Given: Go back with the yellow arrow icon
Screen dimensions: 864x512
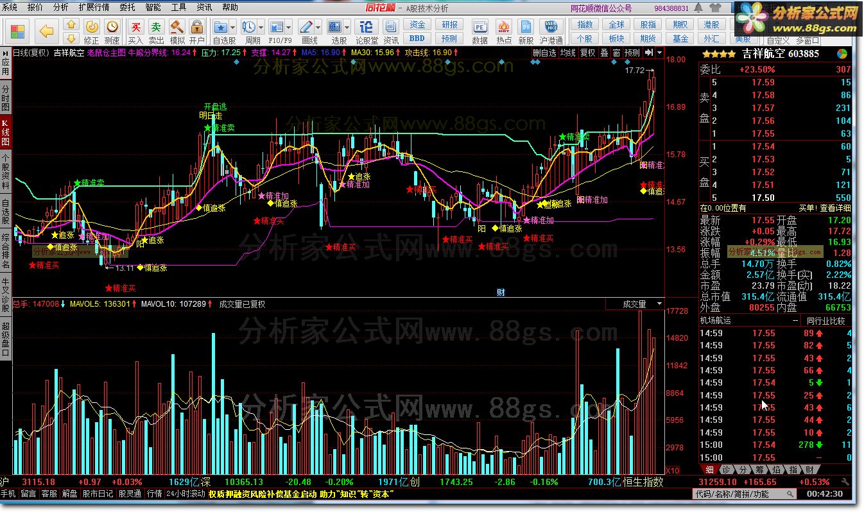Looking at the screenshot, I should 46,31.
